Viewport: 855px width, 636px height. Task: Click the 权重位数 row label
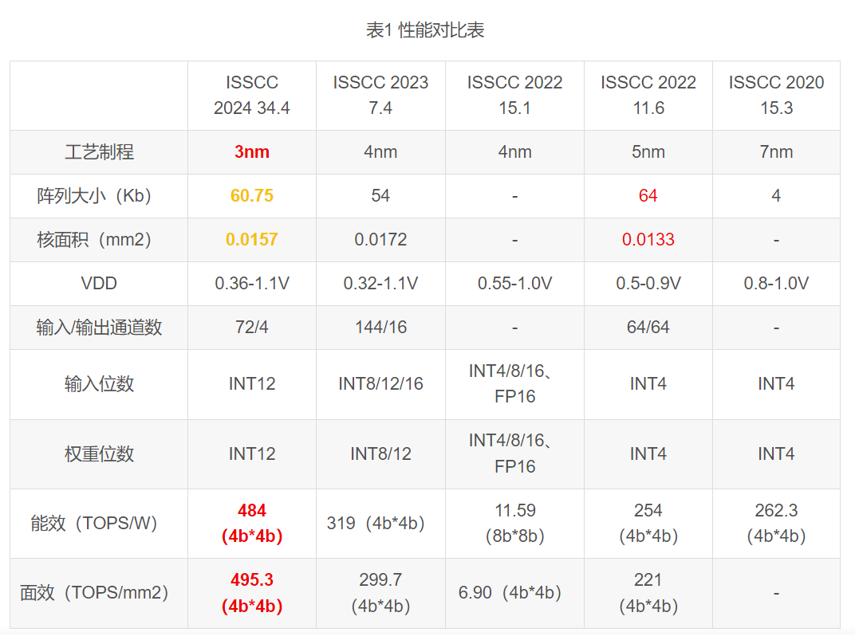[x=99, y=454]
